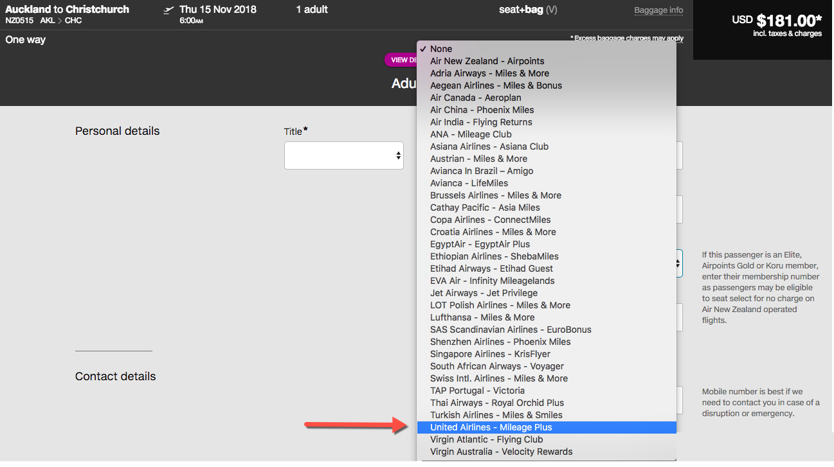834x467 pixels.
Task: Choose Avianca - LifeMiles
Action: [547, 183]
